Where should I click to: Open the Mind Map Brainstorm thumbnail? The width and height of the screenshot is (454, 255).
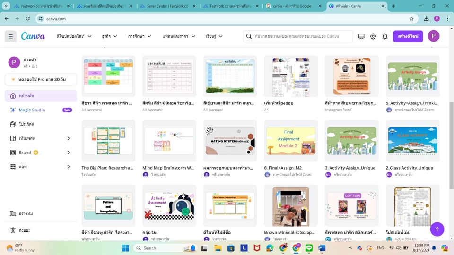169,141
